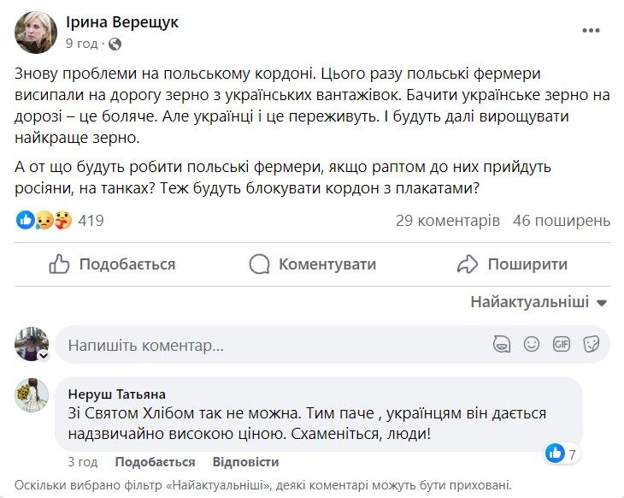Click Ірина Верещук's profile picture
The height and width of the screenshot is (498, 624).
[36, 32]
